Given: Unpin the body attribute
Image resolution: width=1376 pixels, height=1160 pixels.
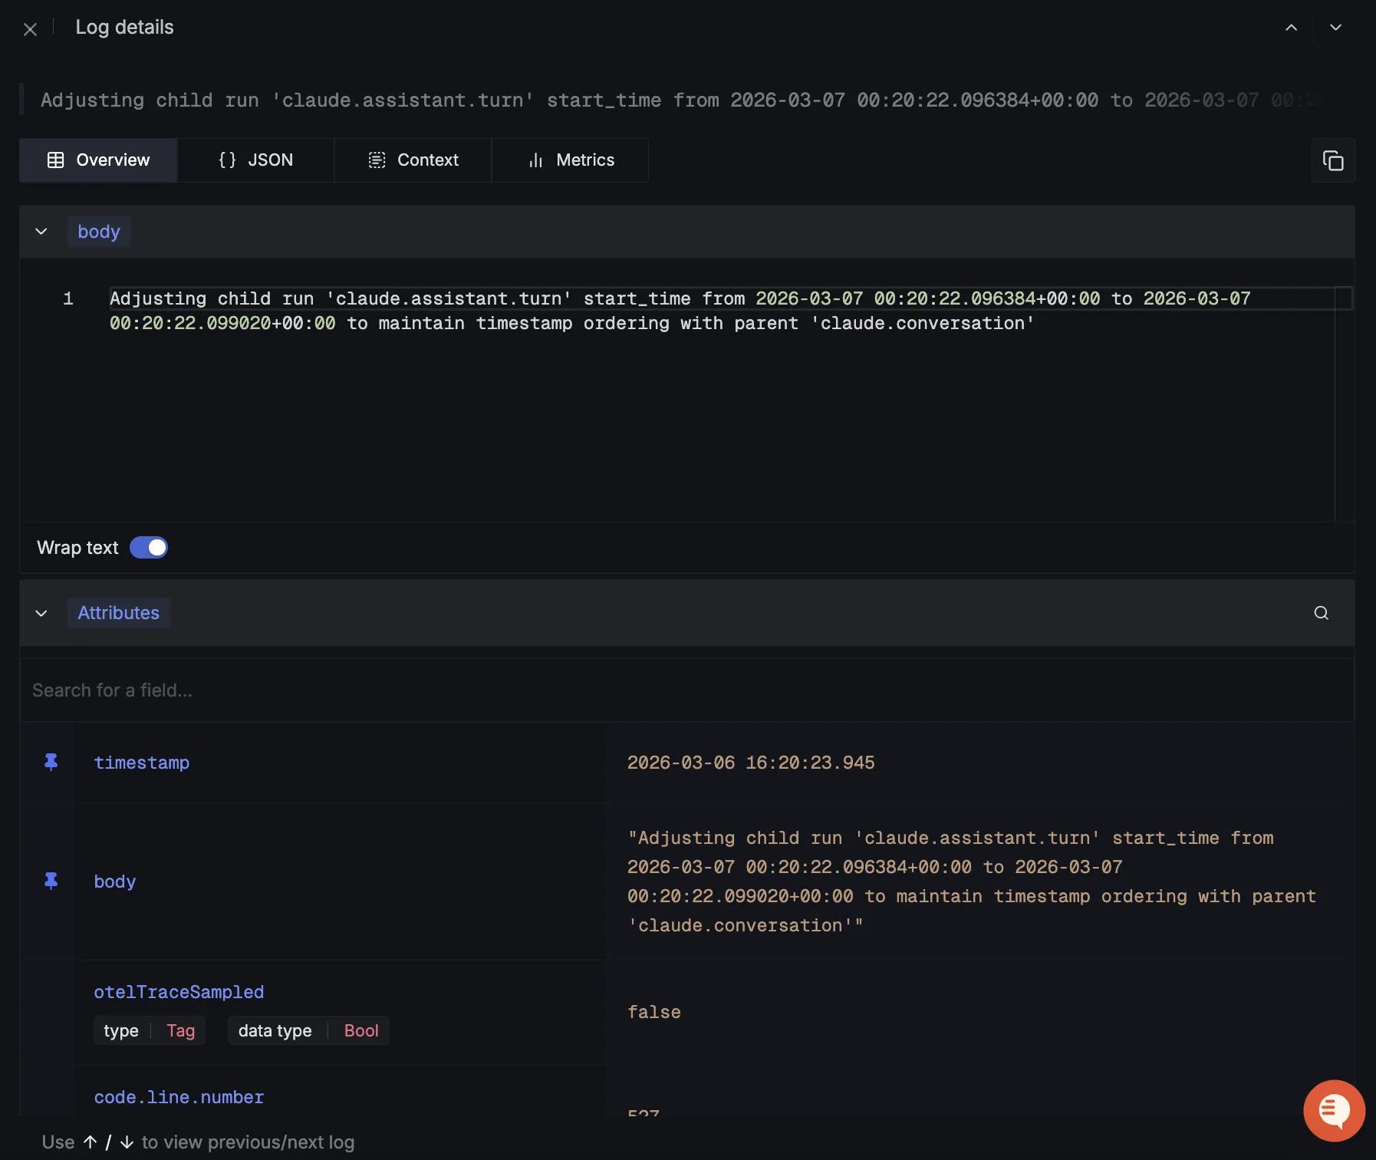Looking at the screenshot, I should [51, 881].
